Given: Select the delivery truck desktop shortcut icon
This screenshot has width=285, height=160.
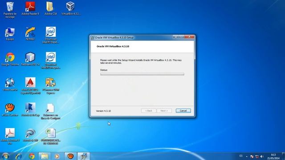Looking at the screenshot, I should pos(50,86).
